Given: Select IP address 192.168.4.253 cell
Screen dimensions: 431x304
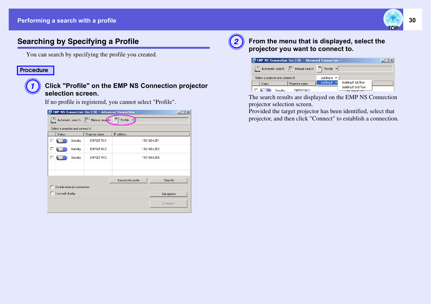Looking at the screenshot, I should point(151,158).
